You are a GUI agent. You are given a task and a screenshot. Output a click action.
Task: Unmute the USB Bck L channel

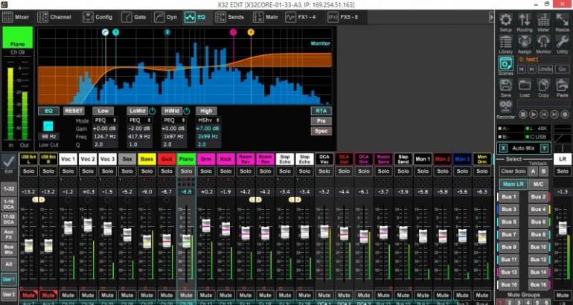28,295
